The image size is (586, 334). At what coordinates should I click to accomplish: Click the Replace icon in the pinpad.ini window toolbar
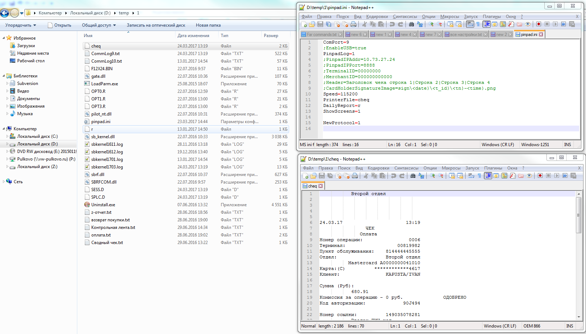(x=420, y=24)
